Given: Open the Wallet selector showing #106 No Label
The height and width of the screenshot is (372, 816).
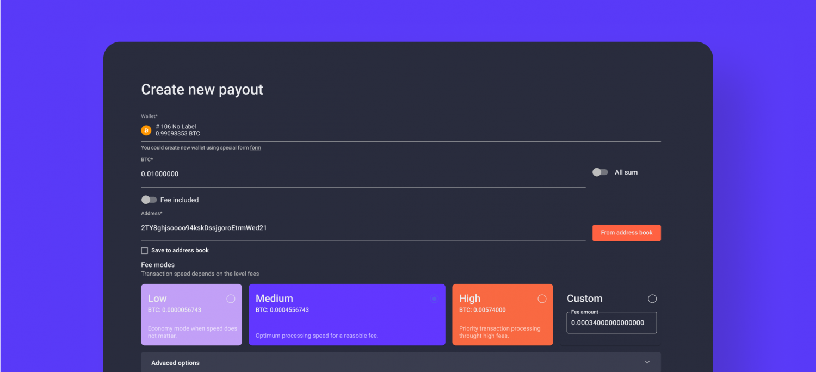Looking at the screenshot, I should click(401, 131).
